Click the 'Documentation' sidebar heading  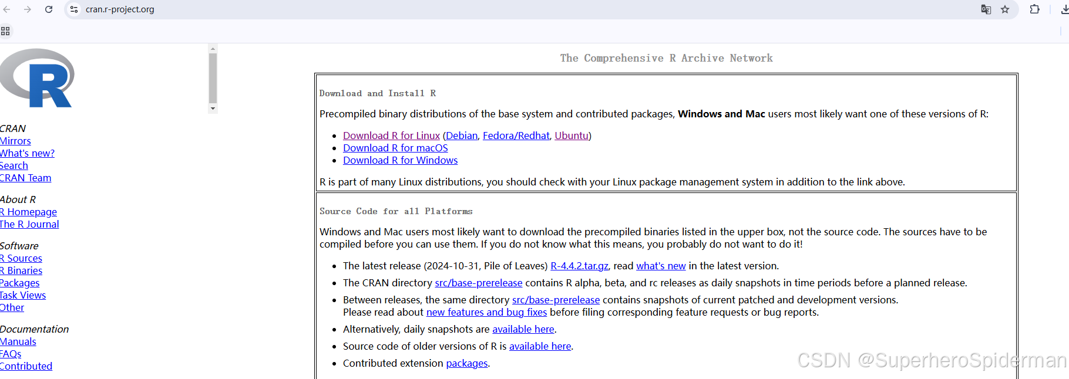35,329
